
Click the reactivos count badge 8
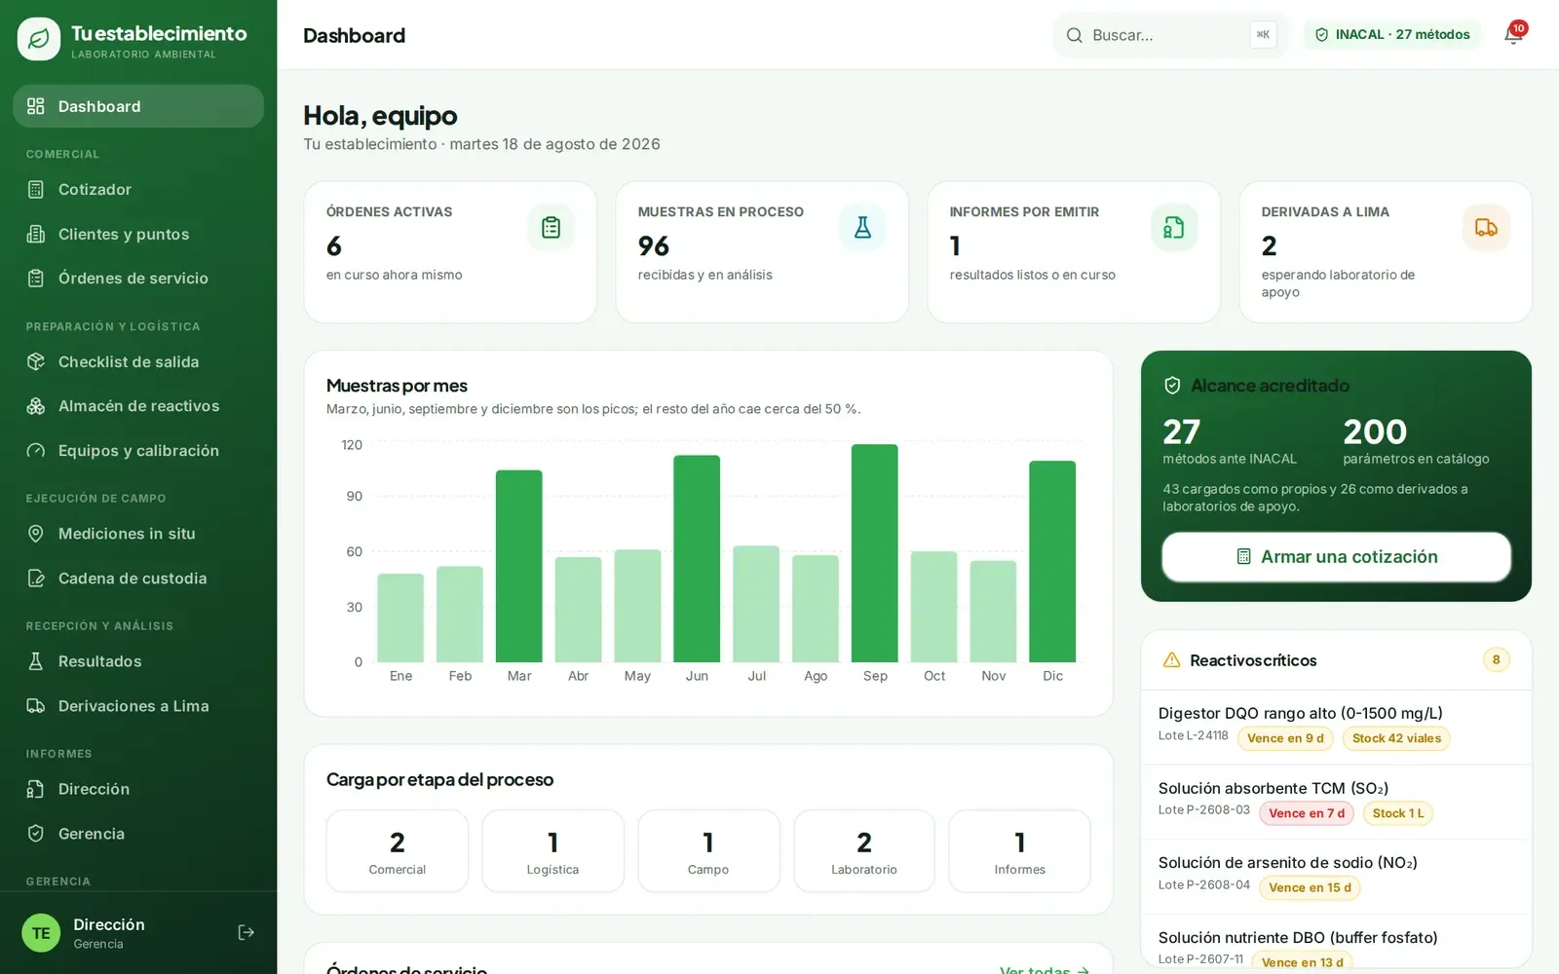click(1497, 660)
